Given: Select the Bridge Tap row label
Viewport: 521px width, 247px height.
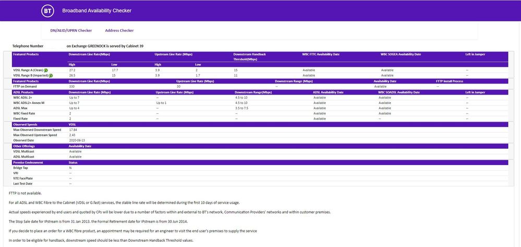Looking at the screenshot, I should (x=22, y=168).
